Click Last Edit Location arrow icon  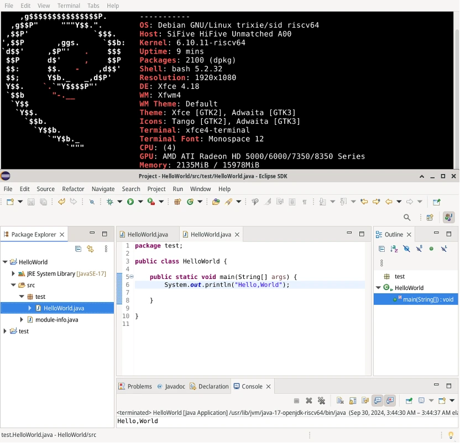coord(364,202)
